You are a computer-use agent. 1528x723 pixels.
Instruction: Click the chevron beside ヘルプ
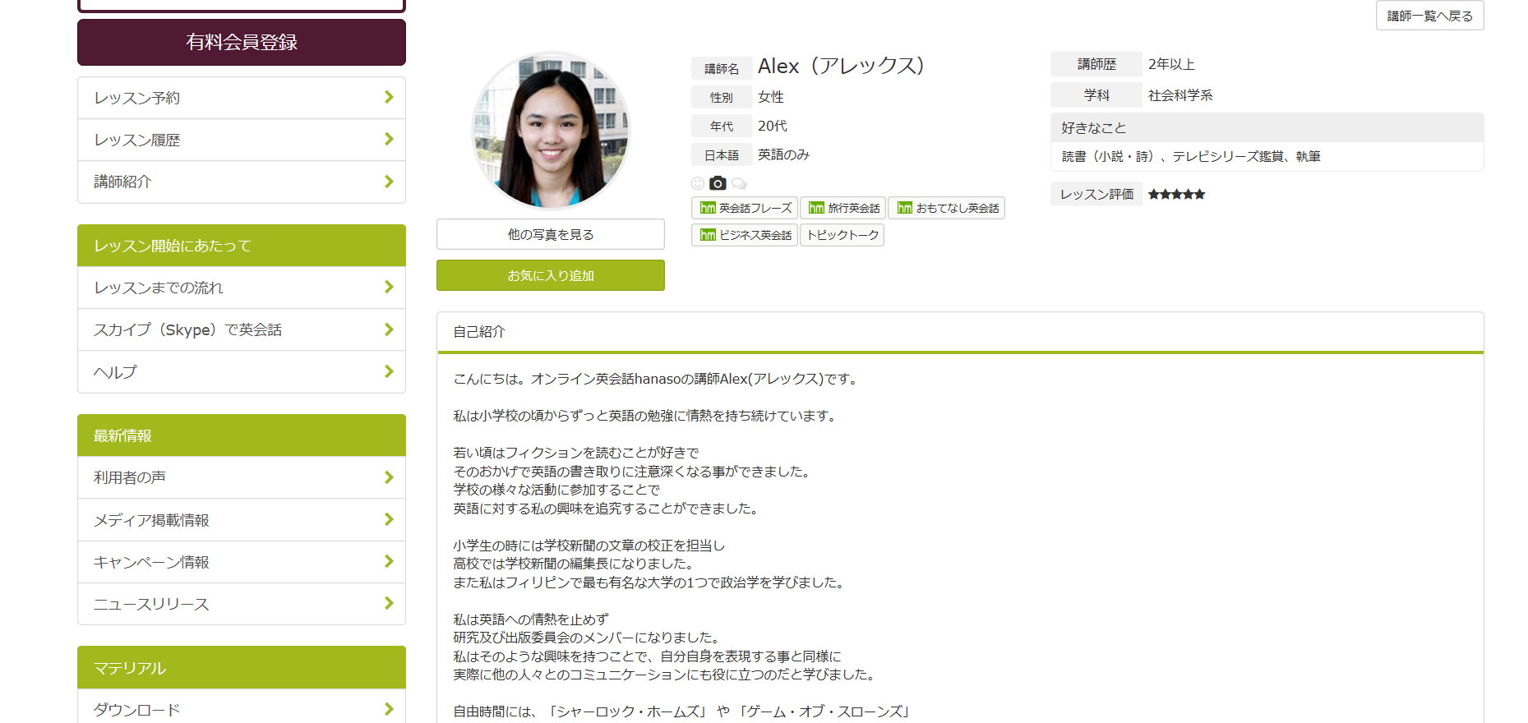389,371
